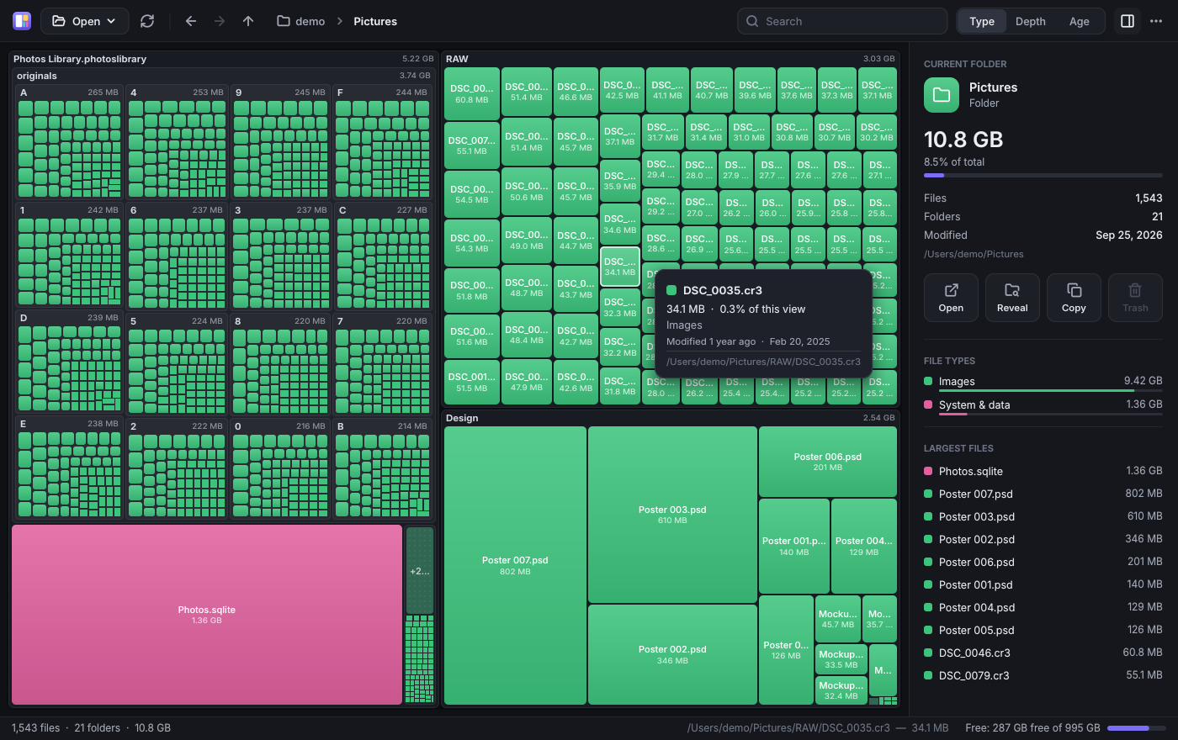Focus the Search field

(842, 21)
